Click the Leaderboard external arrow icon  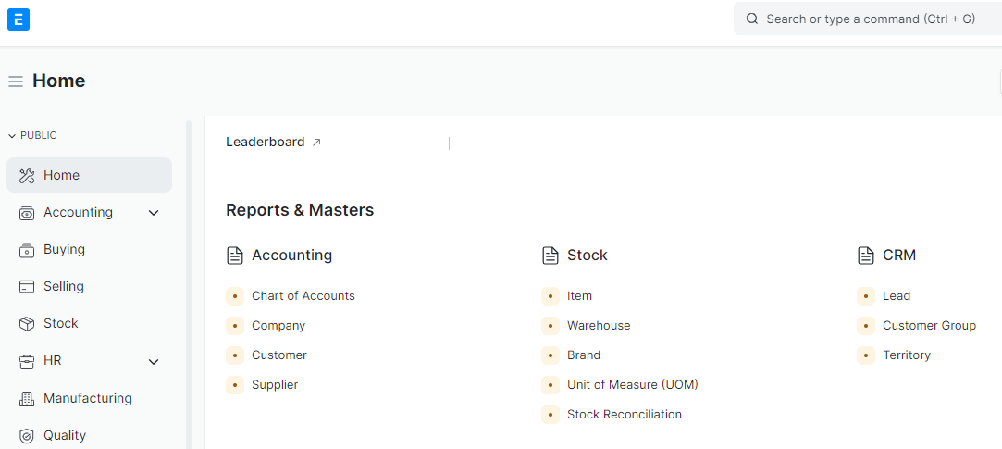click(315, 143)
